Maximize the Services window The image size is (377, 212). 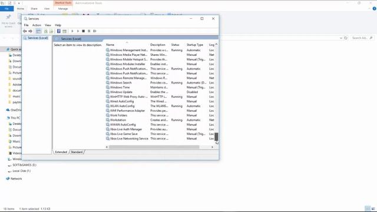pos(202,18)
